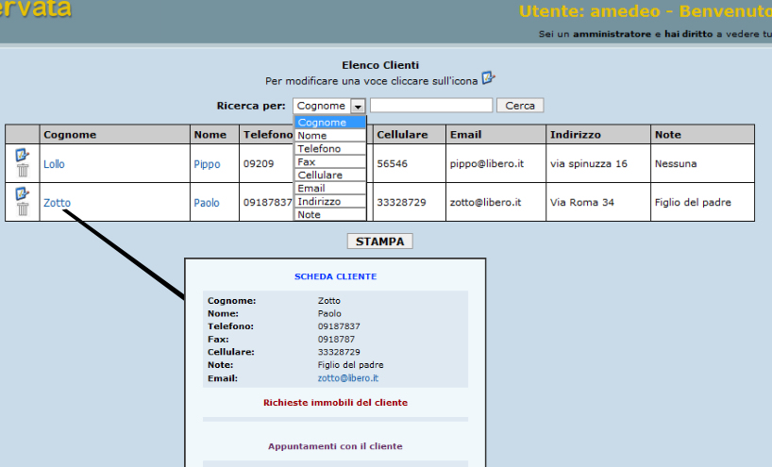Image resolution: width=772 pixels, height=467 pixels.
Task: Delete the Zotto client with trash icon
Action: click(23, 209)
